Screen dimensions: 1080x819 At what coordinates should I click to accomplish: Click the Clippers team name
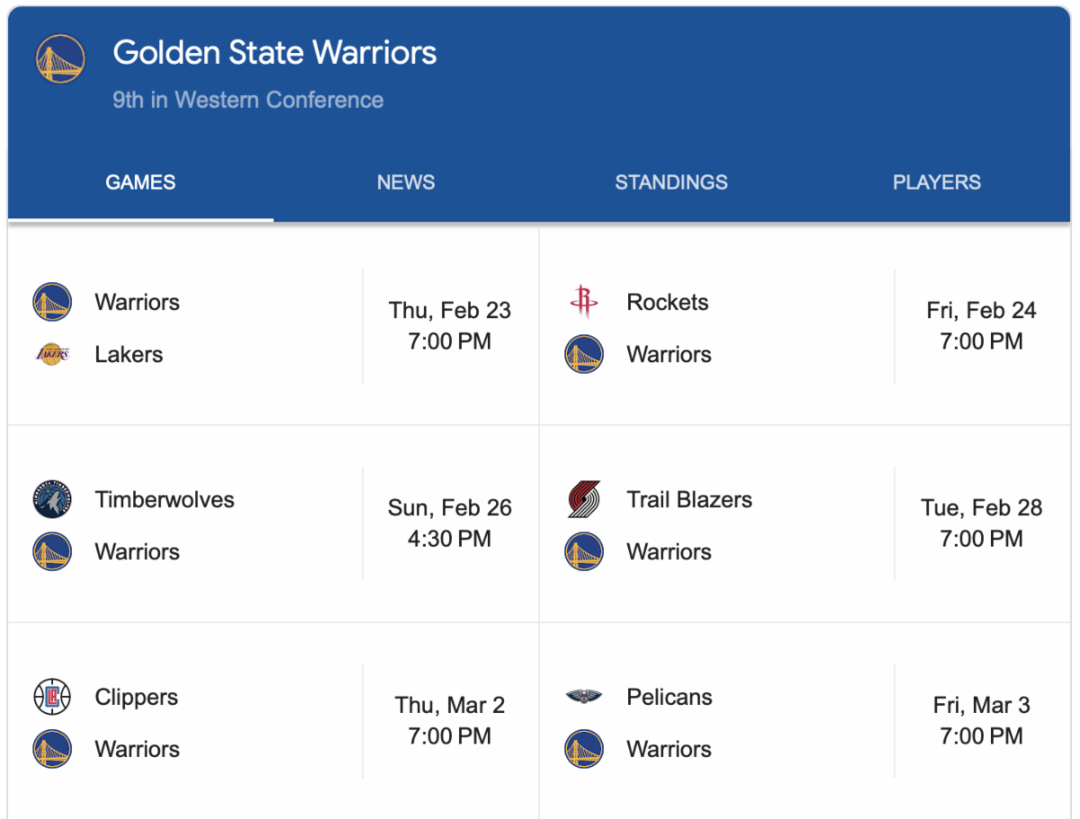pyautogui.click(x=137, y=697)
